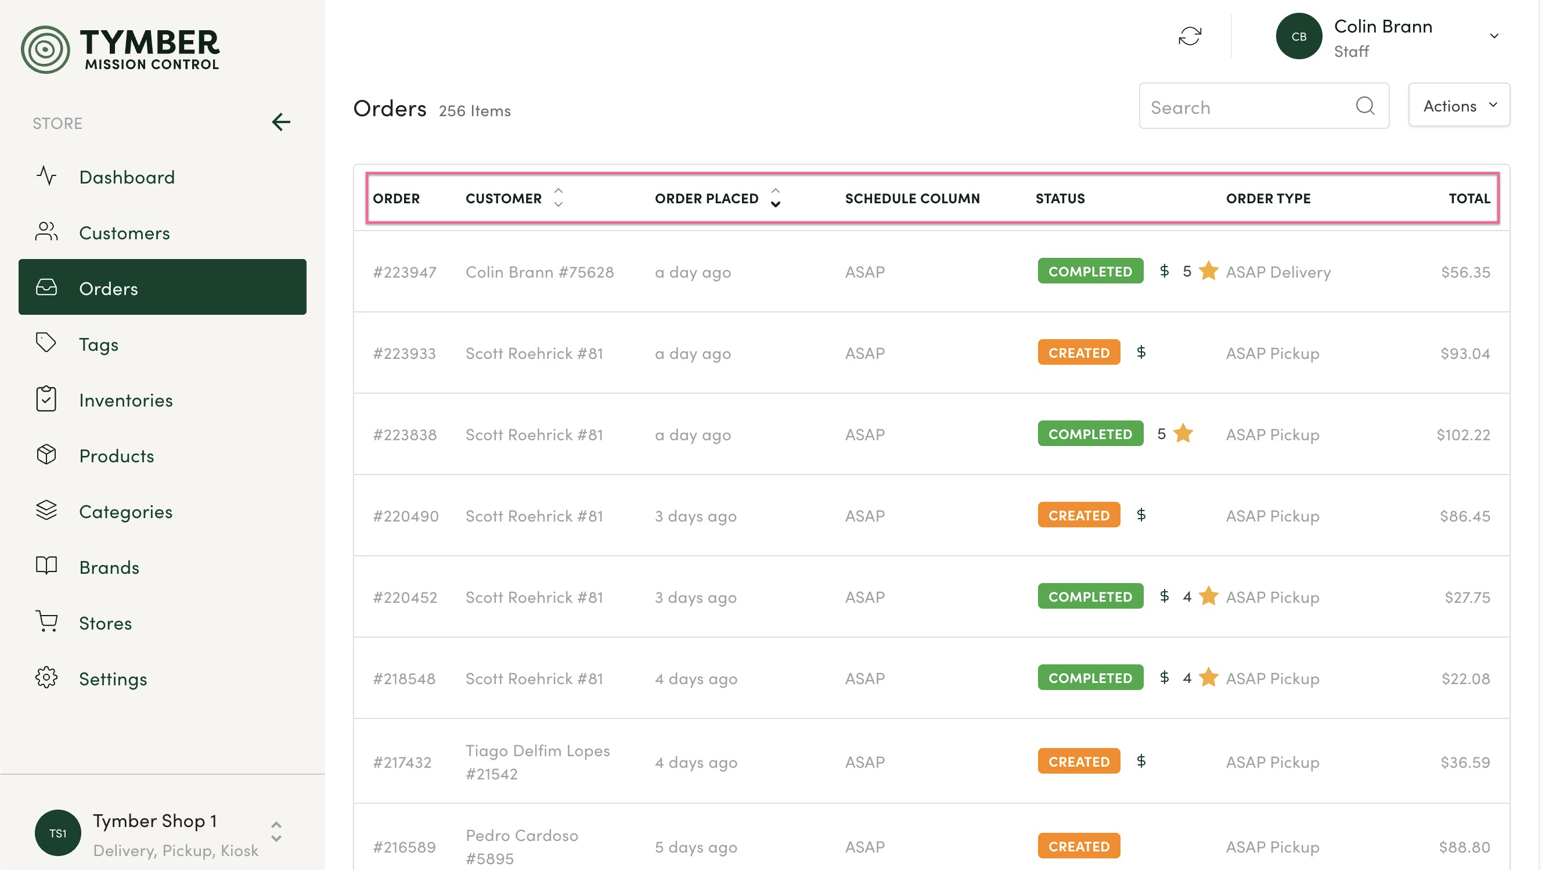The height and width of the screenshot is (870, 1542).
Task: Click the CREATED badge on order #220490
Action: pos(1079,516)
